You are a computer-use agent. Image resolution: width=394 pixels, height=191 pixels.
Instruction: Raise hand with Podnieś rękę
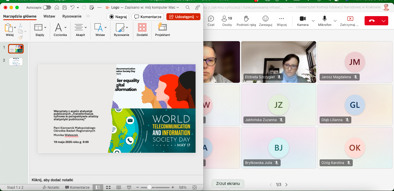click(246, 21)
